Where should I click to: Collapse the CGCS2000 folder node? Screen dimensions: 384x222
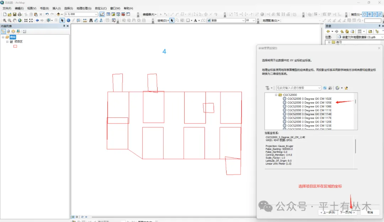tap(276, 95)
